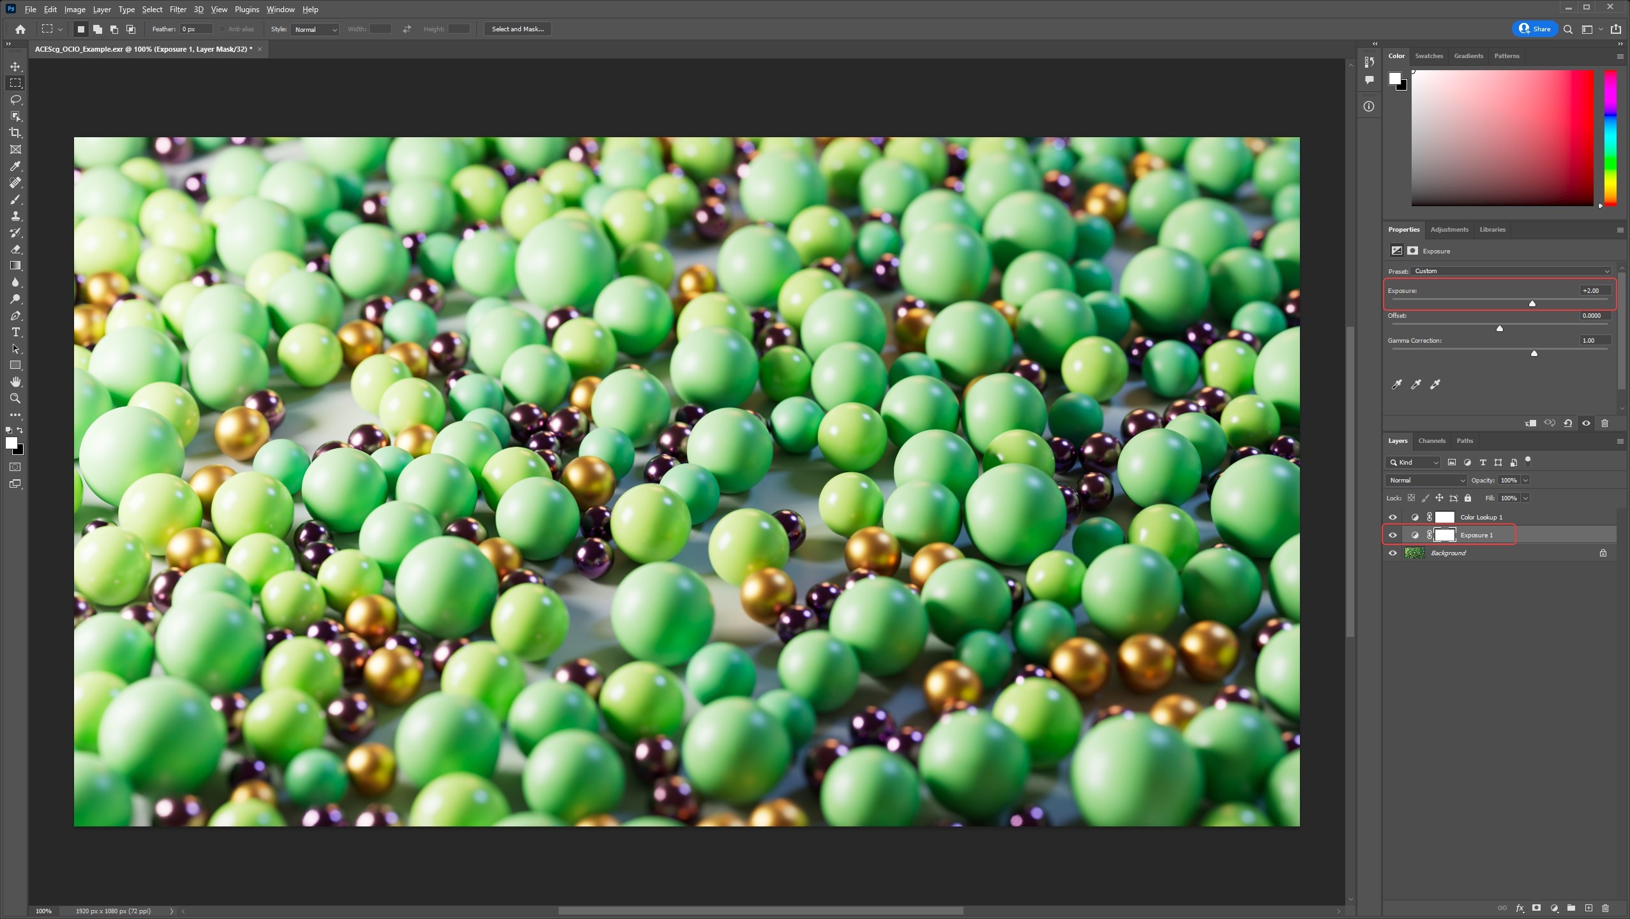Screen dimensions: 1630x919
Task: Click the Select and Mask button
Action: [x=517, y=29]
